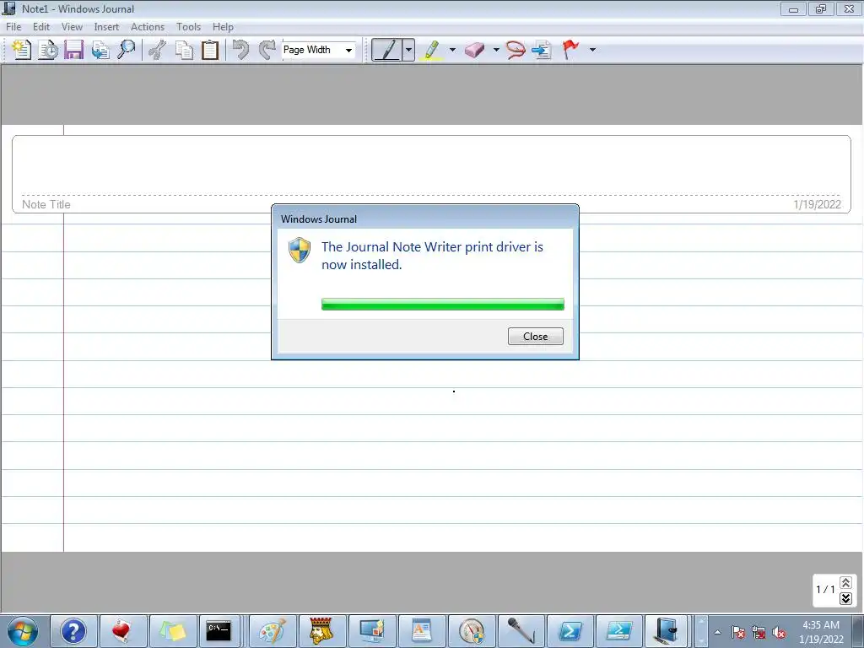
Task: Open Sticky Notes from the taskbar
Action: [x=172, y=631]
